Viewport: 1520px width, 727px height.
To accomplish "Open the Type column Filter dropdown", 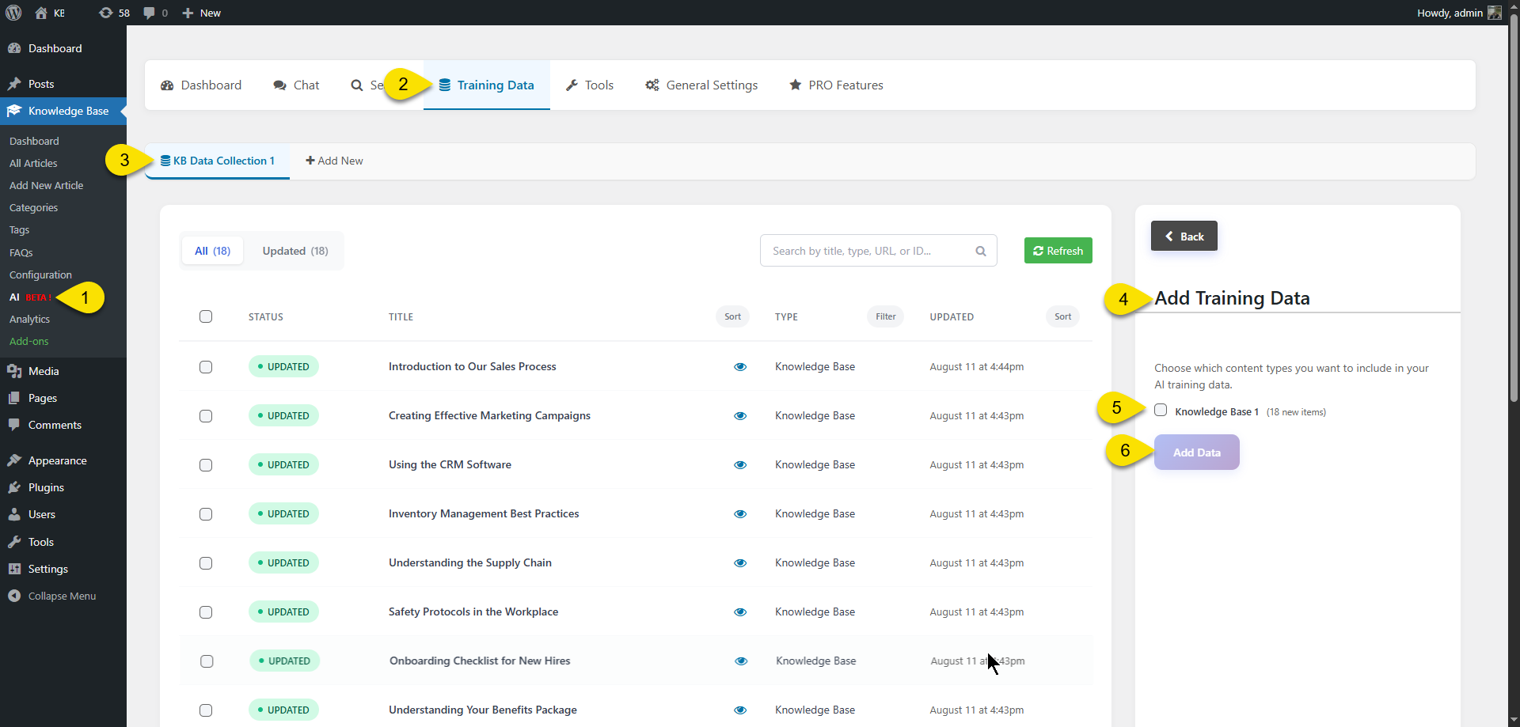I will click(885, 316).
